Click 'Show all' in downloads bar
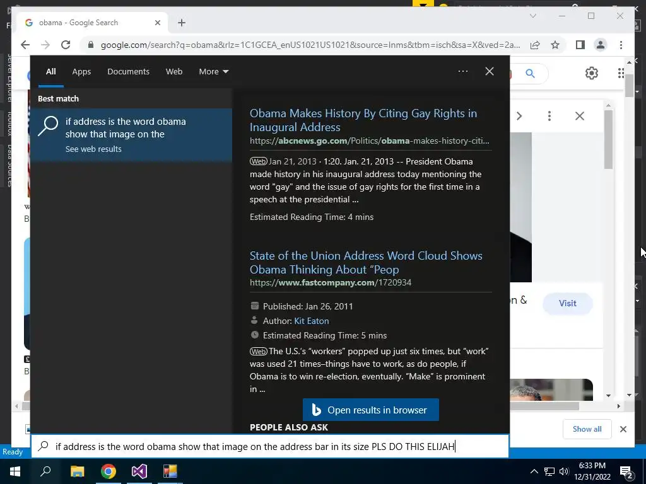The height and width of the screenshot is (484, 646). [587, 429]
